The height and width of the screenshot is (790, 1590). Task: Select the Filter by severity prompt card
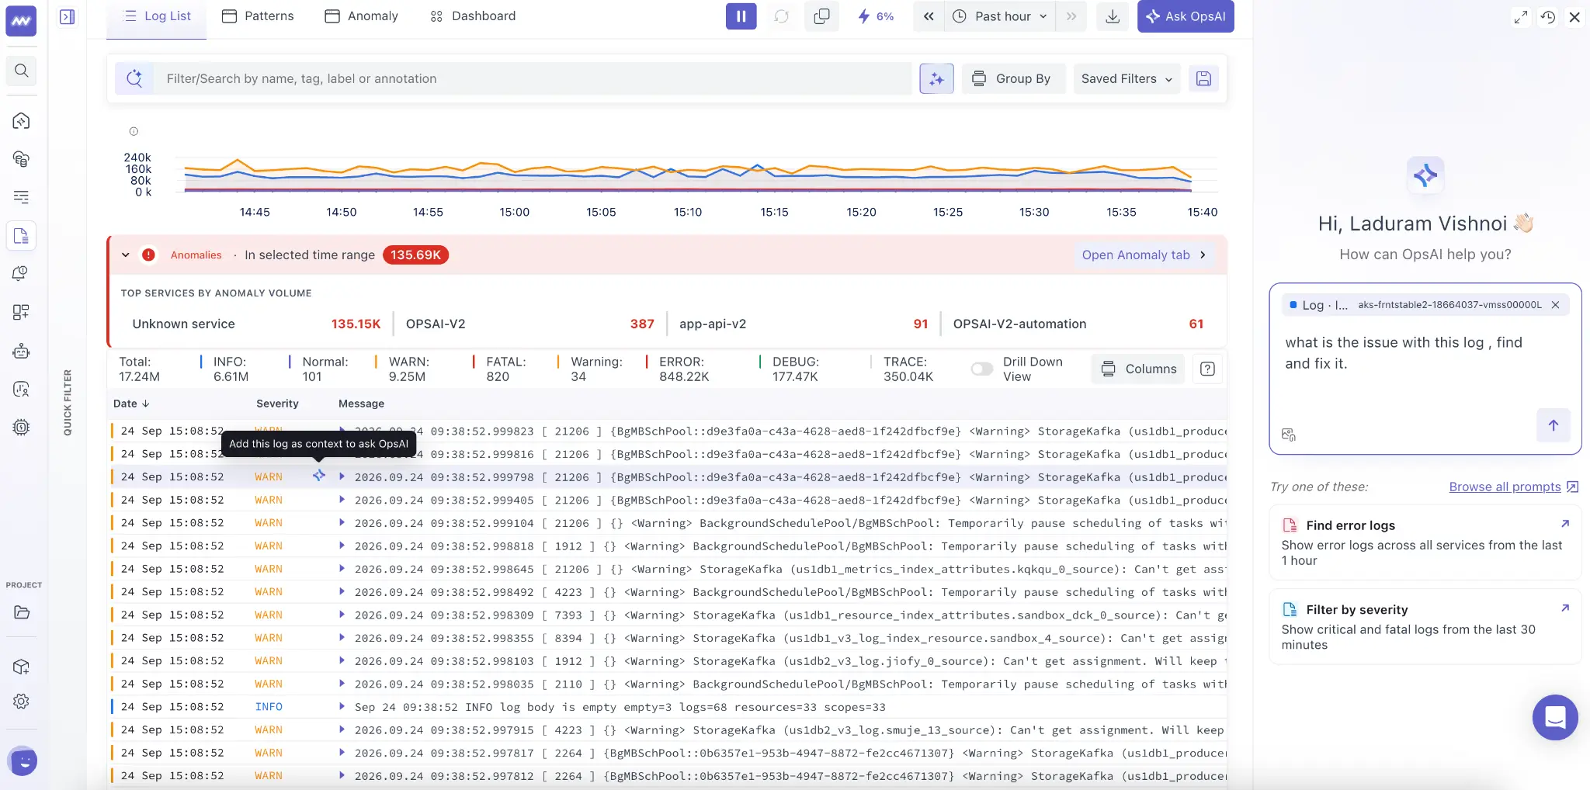point(1425,627)
